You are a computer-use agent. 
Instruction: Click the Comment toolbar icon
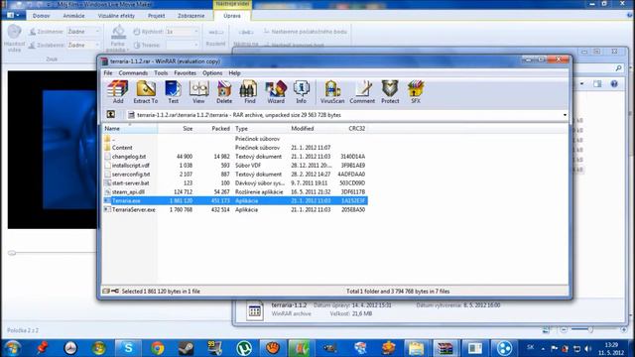click(x=362, y=92)
